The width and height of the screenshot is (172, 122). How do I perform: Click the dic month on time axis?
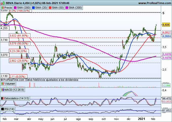click(x=128, y=119)
